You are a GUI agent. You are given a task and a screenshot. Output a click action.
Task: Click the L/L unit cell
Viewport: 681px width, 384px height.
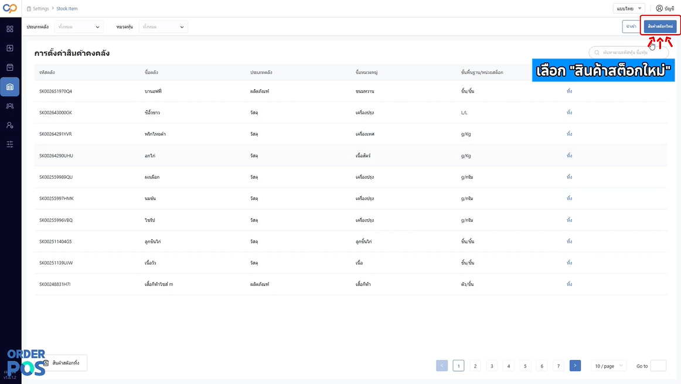[464, 113]
